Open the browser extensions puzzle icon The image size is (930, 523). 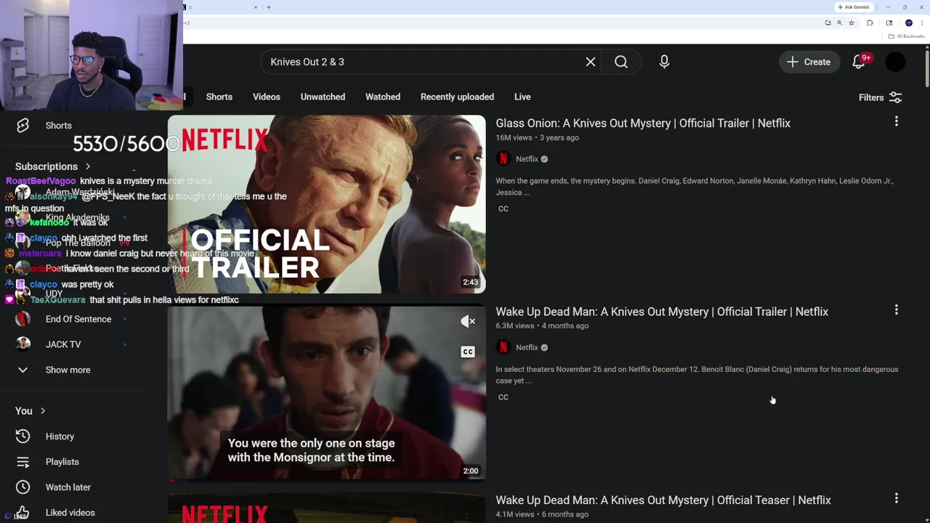pos(870,23)
